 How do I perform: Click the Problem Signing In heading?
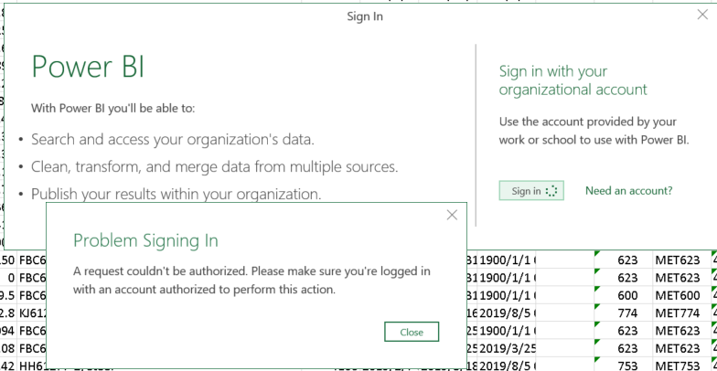[x=146, y=241]
